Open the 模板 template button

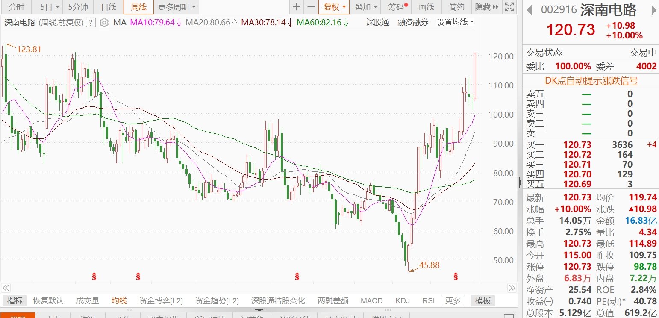483,301
